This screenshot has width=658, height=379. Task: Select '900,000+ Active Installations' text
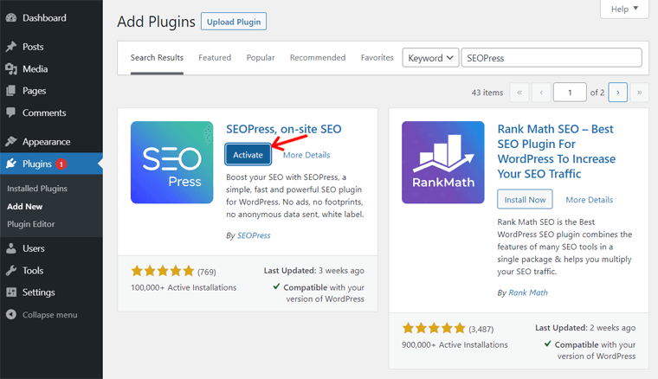[455, 344]
